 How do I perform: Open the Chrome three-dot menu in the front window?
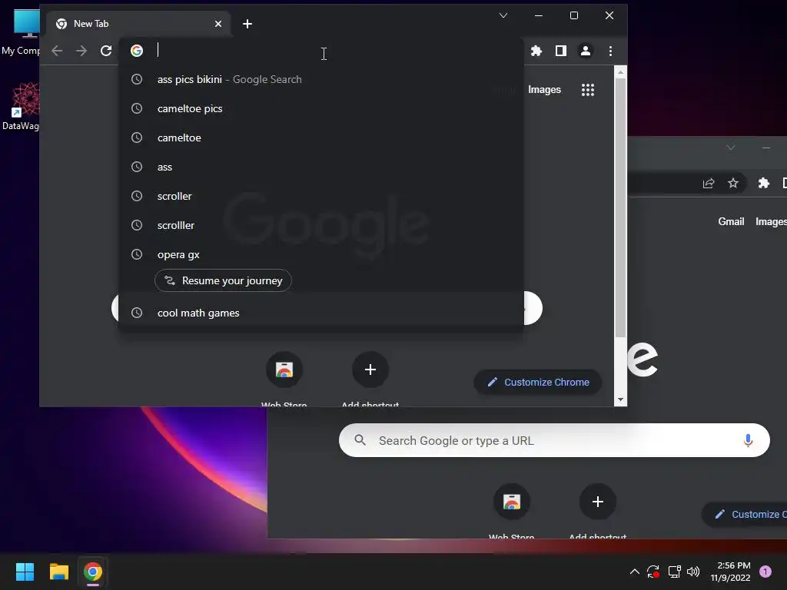(610, 51)
